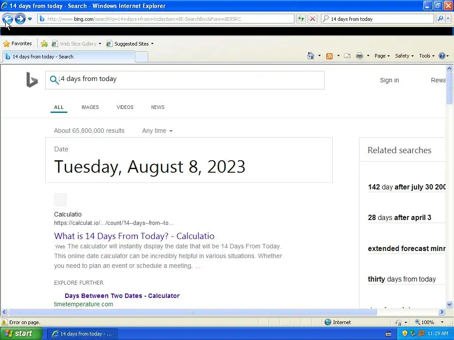The image size is (454, 340).
Task: Click the Refresh page icon
Action: pyautogui.click(x=301, y=19)
